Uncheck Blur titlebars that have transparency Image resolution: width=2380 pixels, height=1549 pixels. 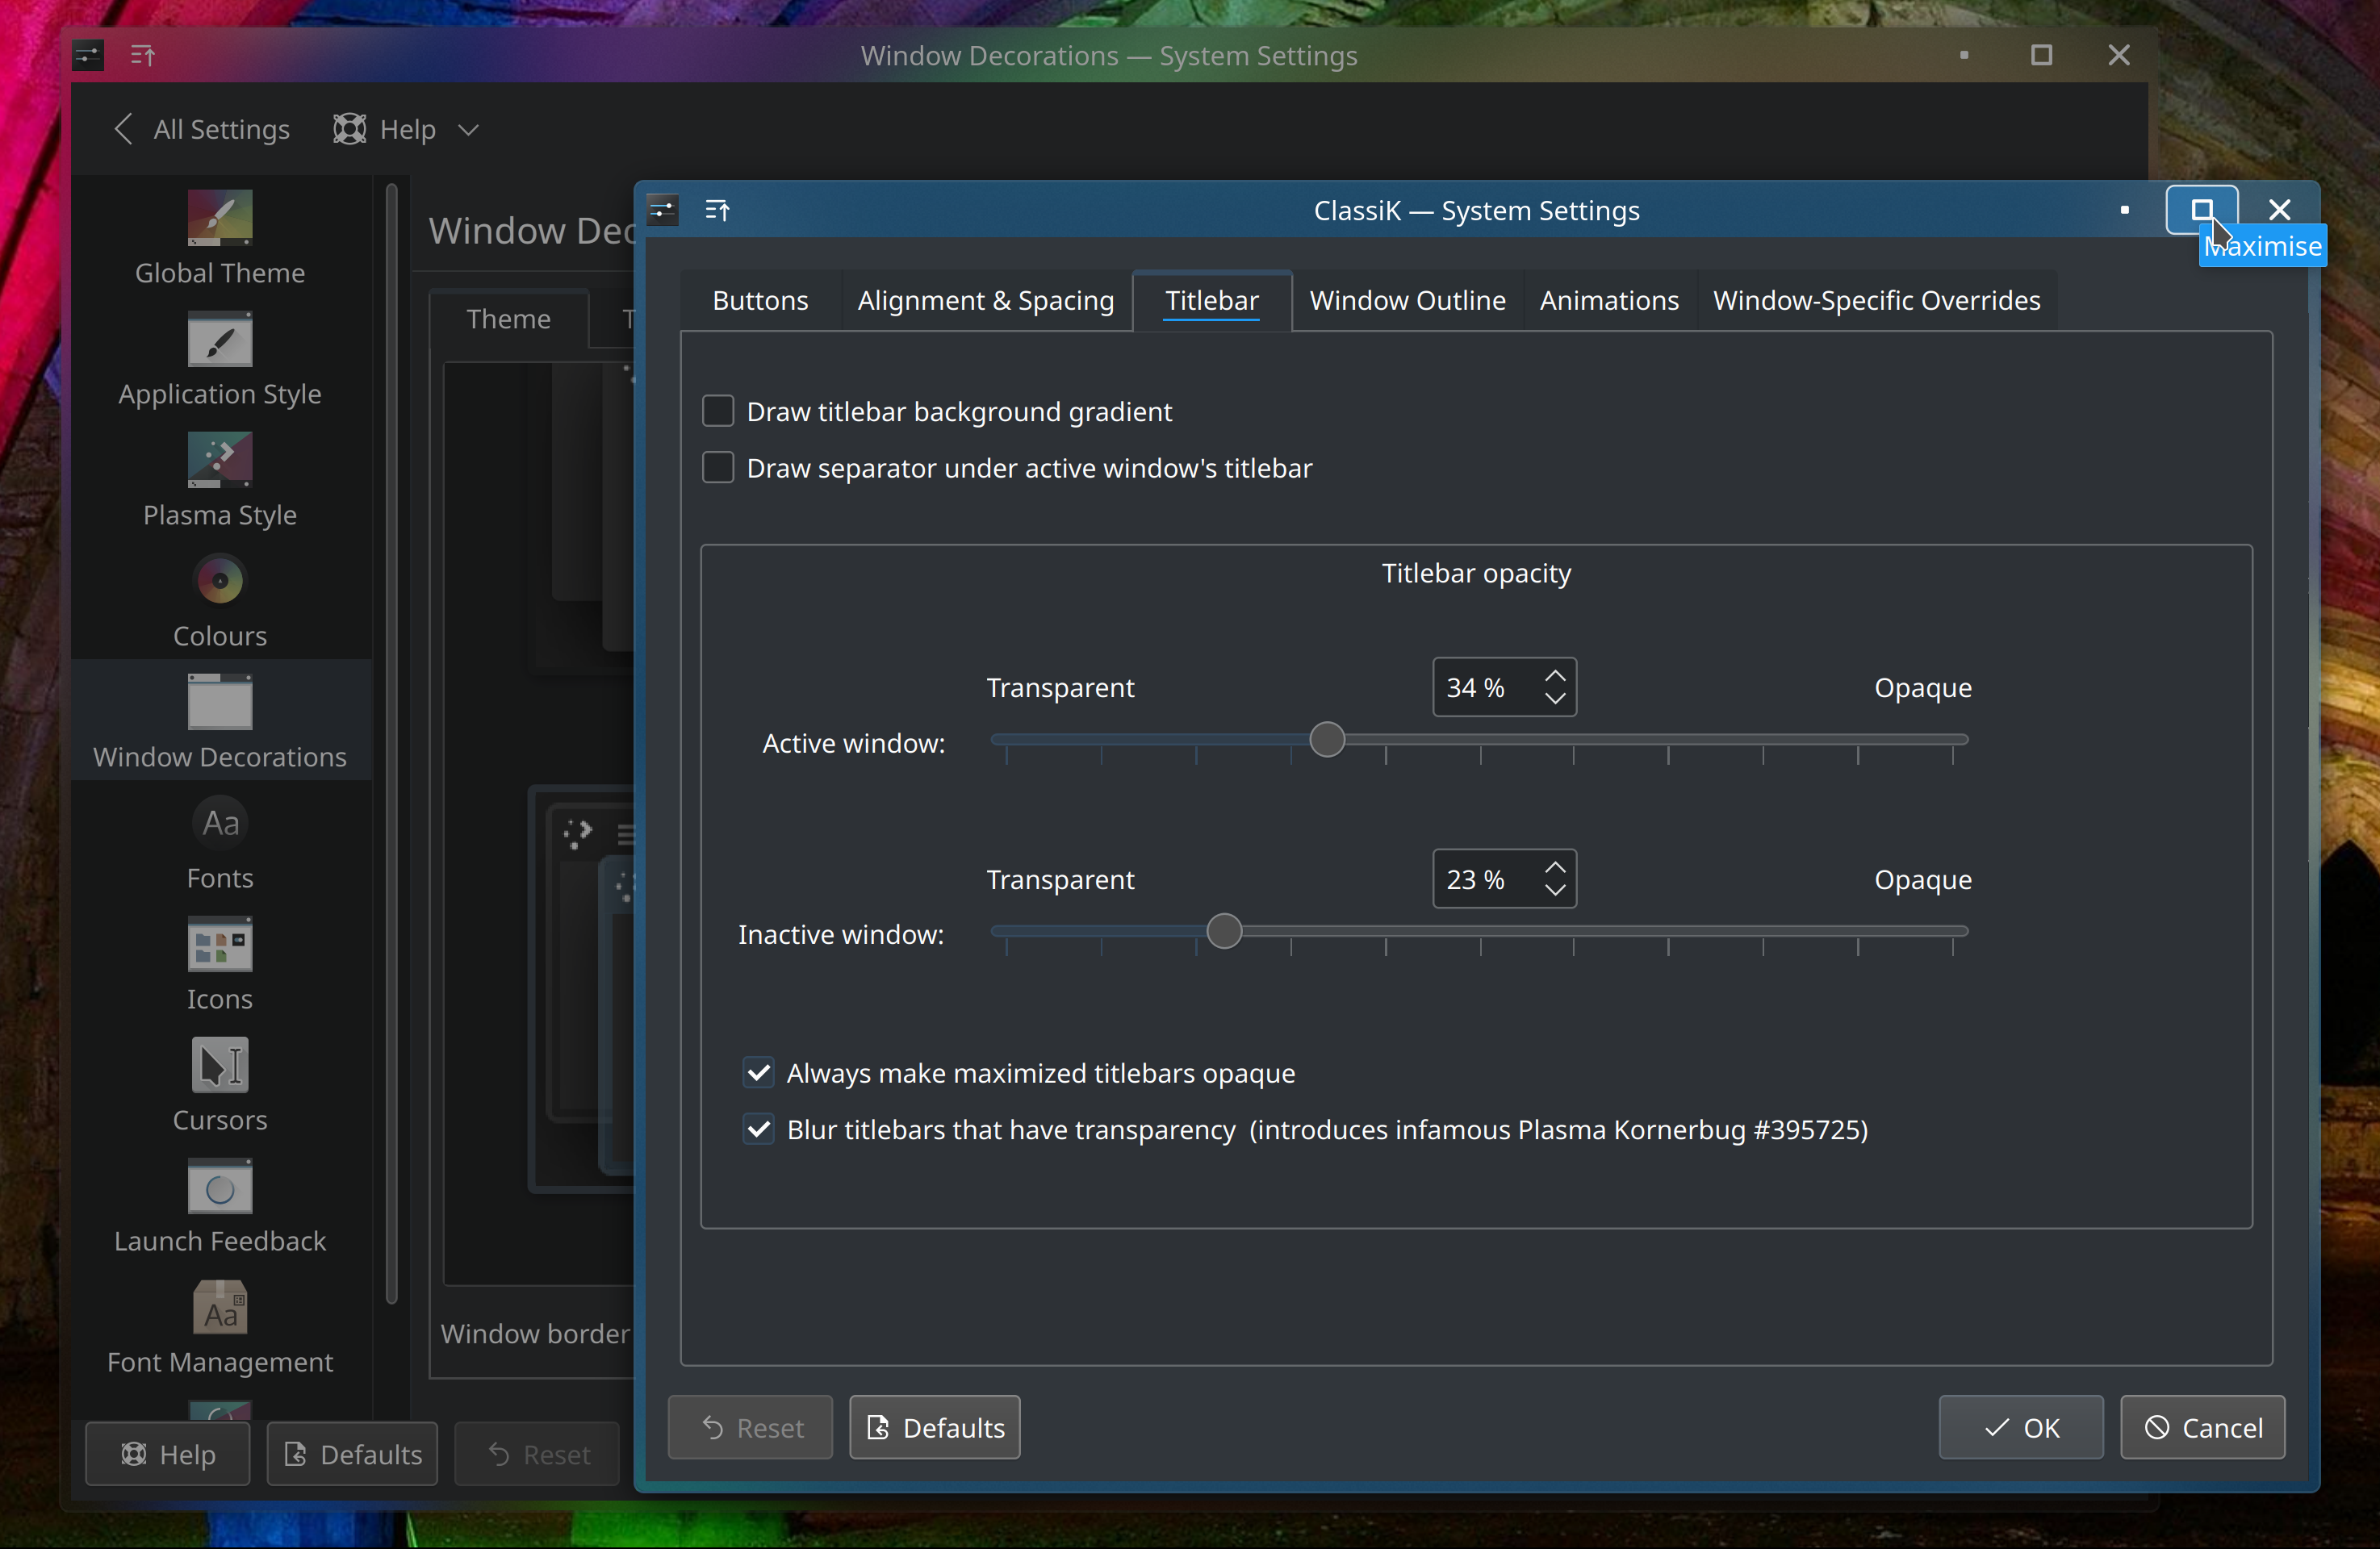point(759,1129)
